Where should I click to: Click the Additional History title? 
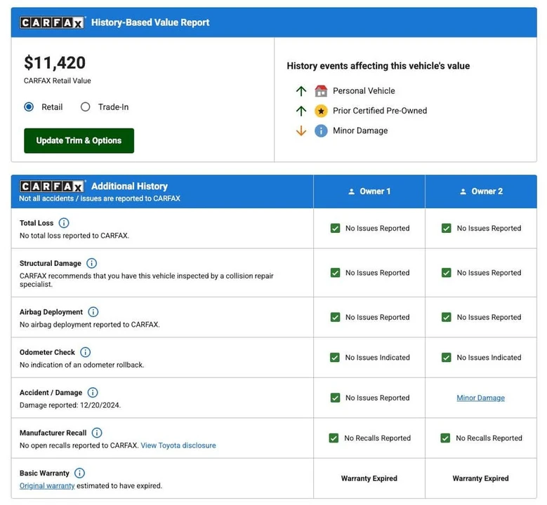click(129, 187)
